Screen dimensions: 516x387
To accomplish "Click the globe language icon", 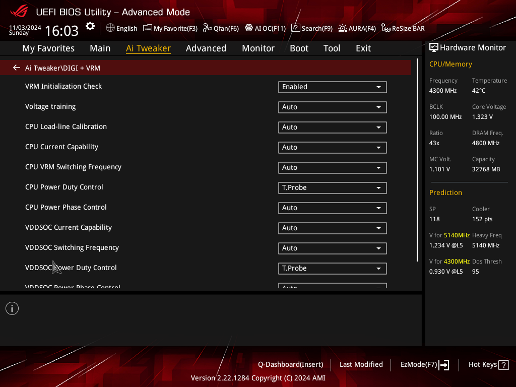I will tap(110, 28).
